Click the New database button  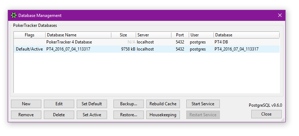coord(26,104)
